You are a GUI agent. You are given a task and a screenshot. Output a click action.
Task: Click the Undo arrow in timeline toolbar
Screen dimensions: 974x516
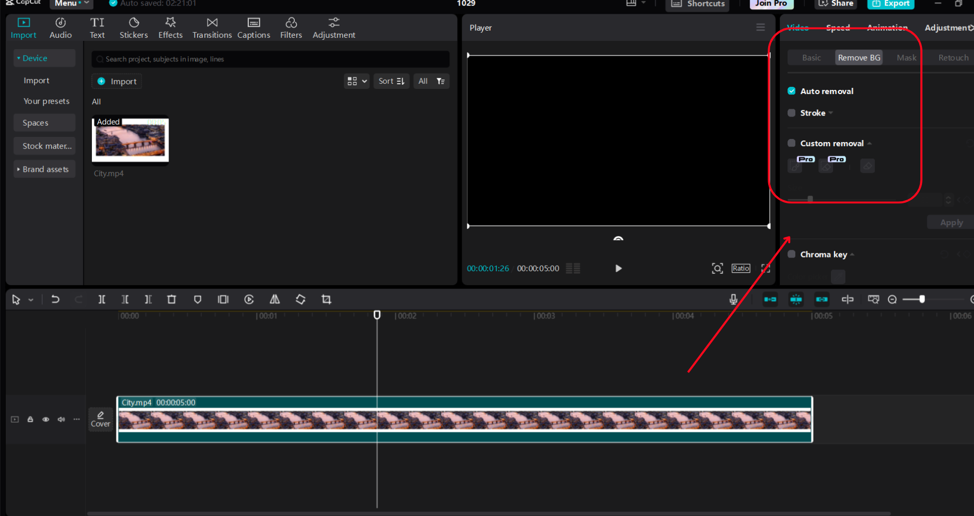pos(55,299)
